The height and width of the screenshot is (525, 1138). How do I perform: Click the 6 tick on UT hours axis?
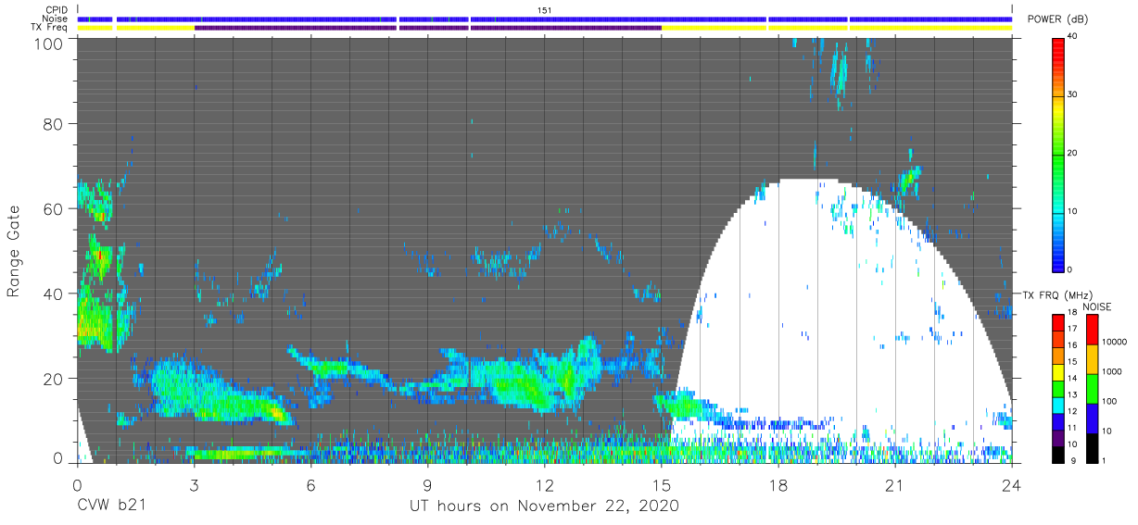tap(311, 483)
